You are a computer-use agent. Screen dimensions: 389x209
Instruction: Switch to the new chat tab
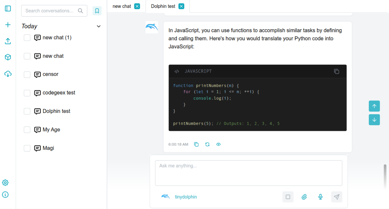(122, 6)
